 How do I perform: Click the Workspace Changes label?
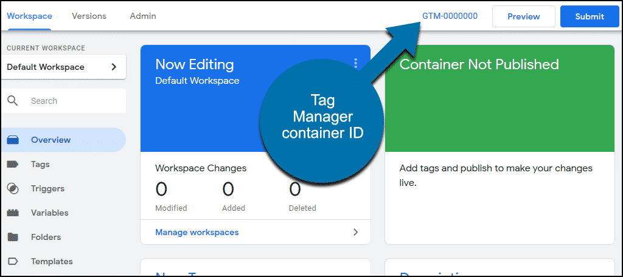[201, 168]
